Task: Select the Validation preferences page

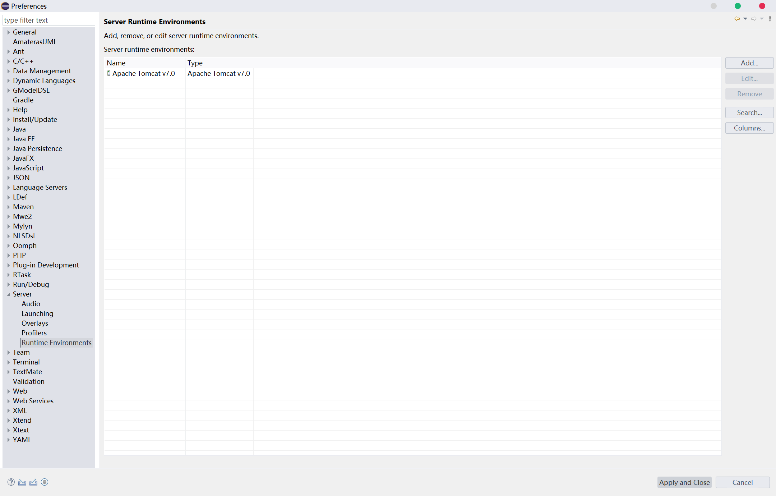Action: 29,381
